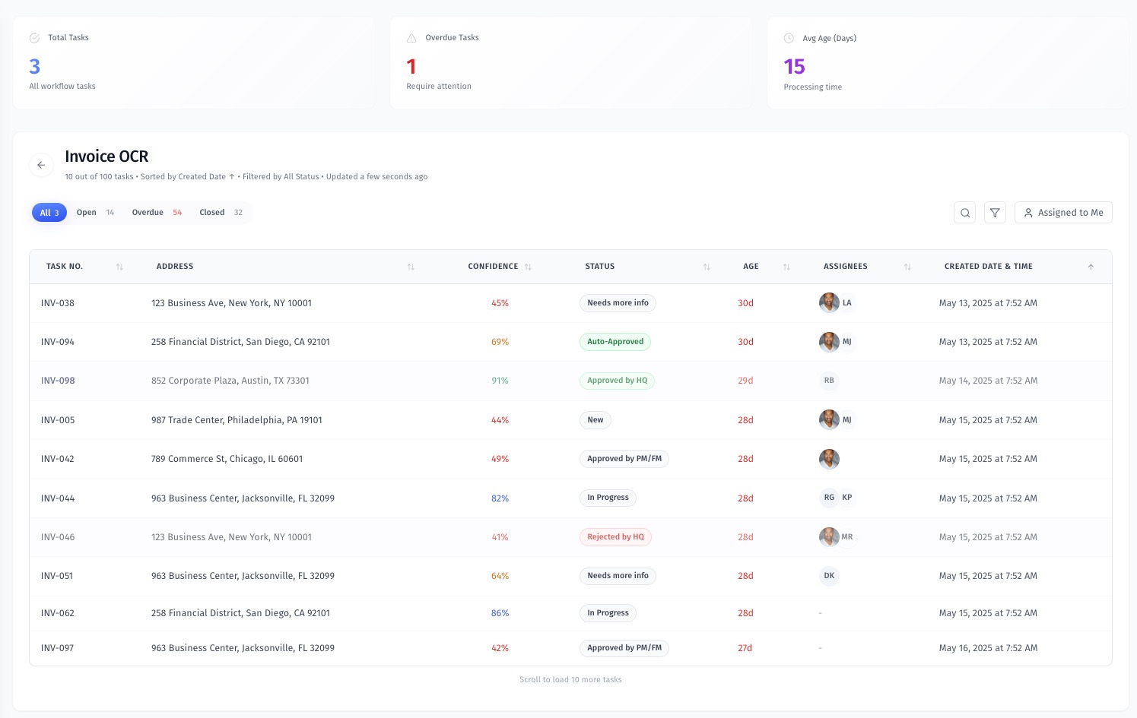Select the All tab
The width and height of the screenshot is (1137, 718).
[49, 213]
